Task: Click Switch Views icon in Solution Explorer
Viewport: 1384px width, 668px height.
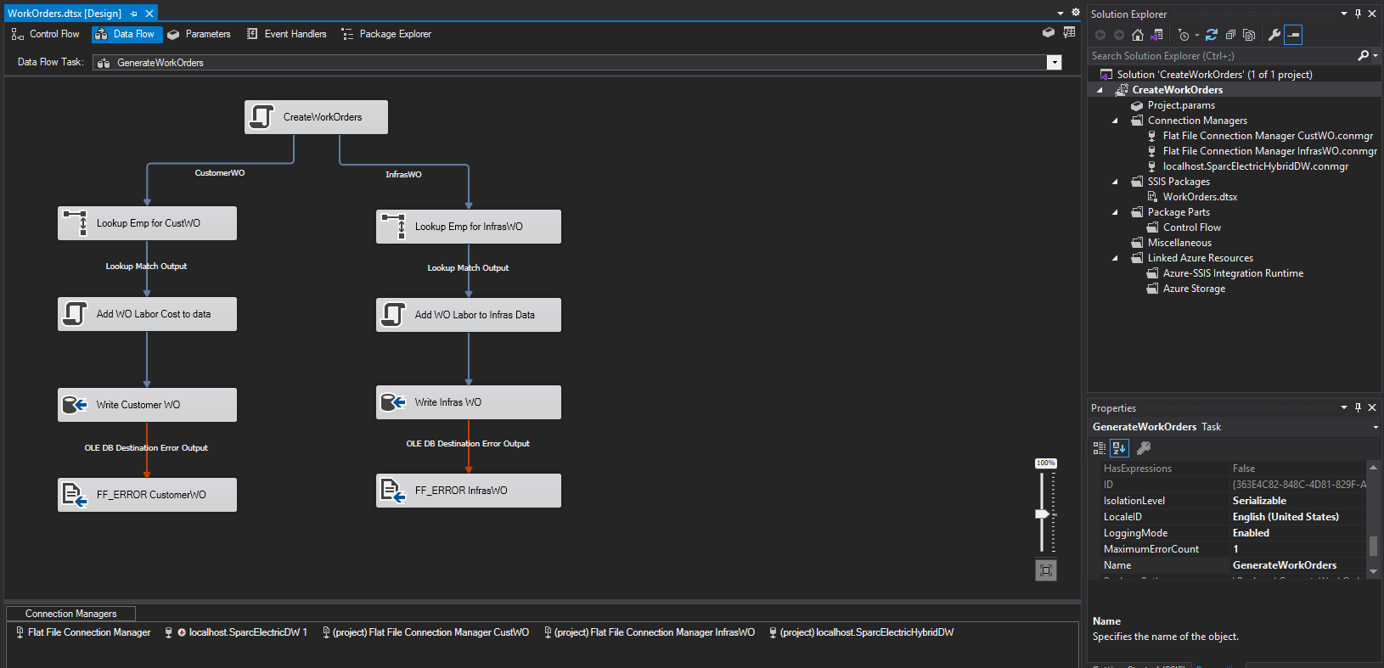Action: coord(1156,35)
